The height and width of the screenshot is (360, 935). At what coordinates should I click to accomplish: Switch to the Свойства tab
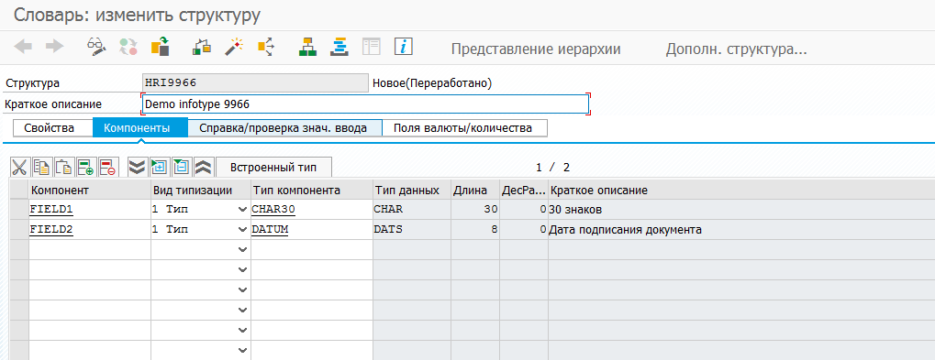point(49,128)
